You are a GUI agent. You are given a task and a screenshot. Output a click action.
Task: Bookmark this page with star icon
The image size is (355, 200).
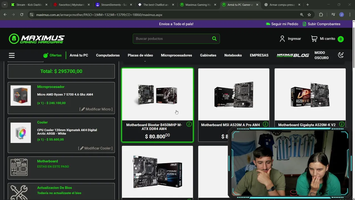tap(309, 15)
